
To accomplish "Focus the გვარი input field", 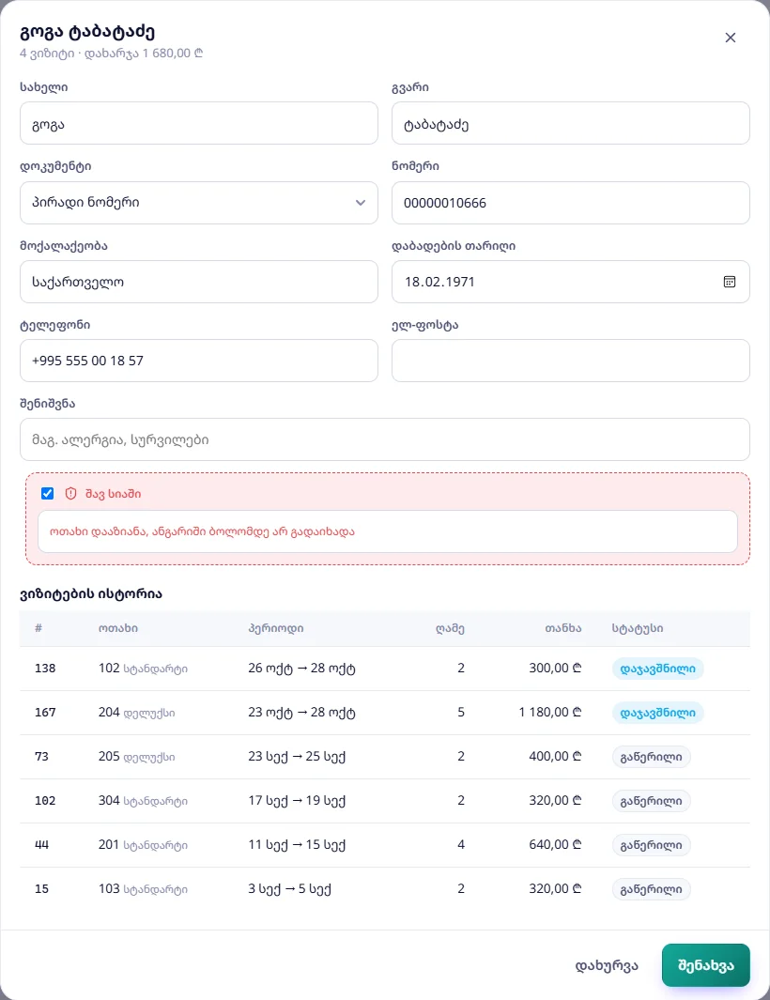I will point(570,123).
